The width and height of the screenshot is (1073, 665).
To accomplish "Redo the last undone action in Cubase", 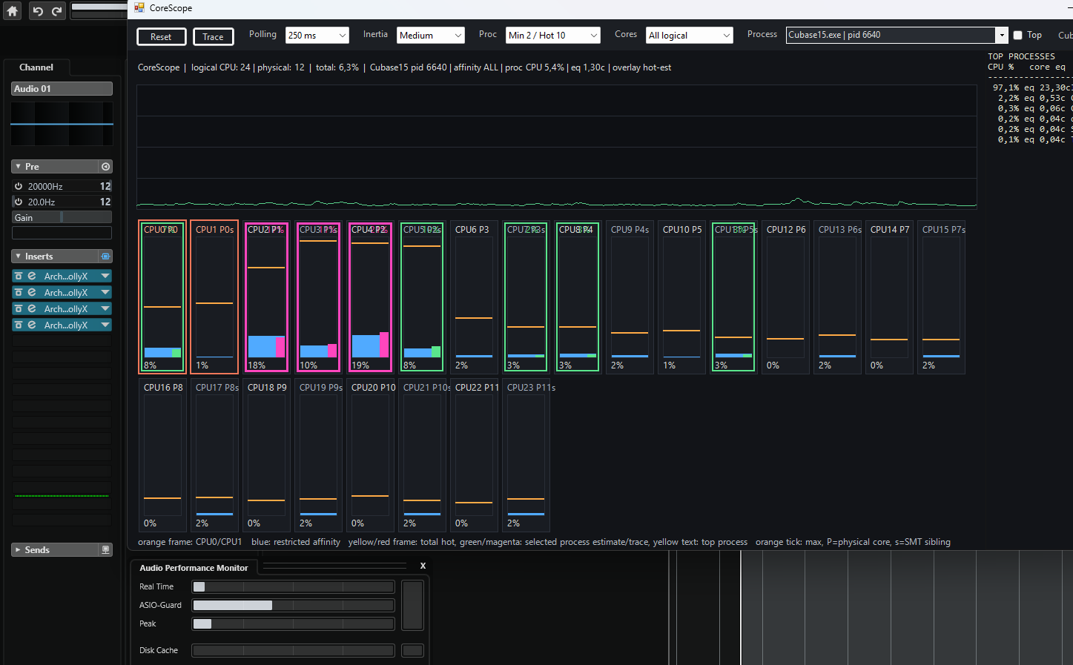I will (x=56, y=11).
